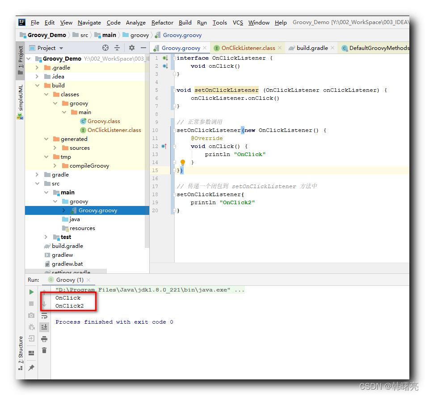Image resolution: width=425 pixels, height=395 pixels.
Task: Click the locate/scroll-from-source target icon
Action: coord(105,48)
